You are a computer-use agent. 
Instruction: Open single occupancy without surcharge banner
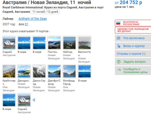[x=133, y=30]
